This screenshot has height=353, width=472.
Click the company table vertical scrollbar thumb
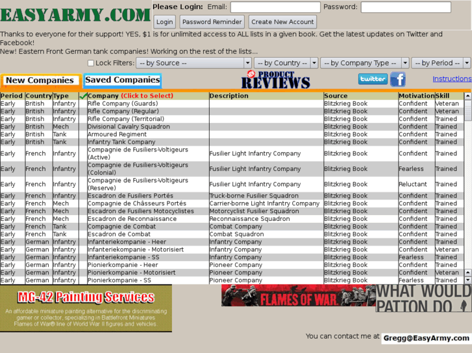(x=467, y=110)
